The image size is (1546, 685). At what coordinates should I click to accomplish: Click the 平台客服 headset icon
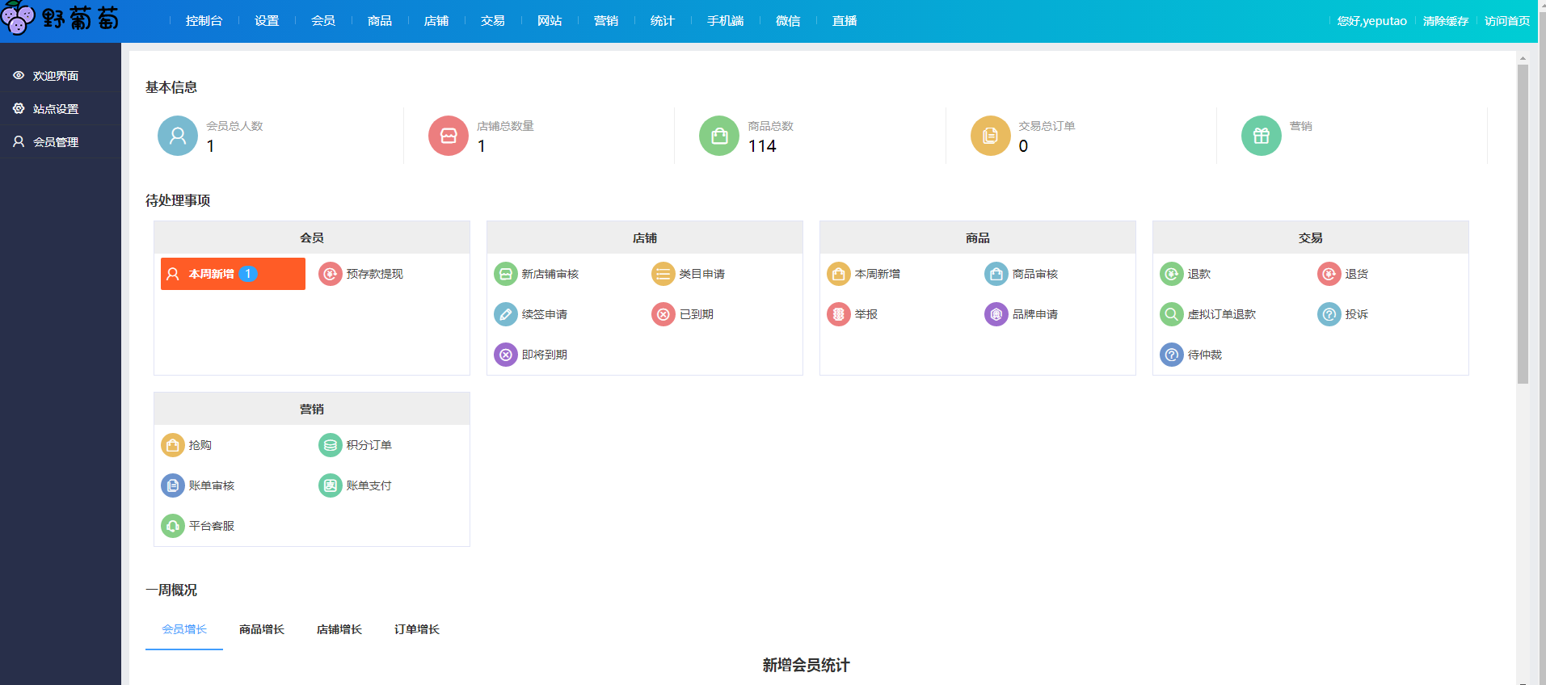click(x=172, y=527)
